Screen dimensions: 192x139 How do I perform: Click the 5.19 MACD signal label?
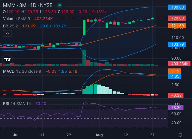pyautogui.click(x=175, y=71)
